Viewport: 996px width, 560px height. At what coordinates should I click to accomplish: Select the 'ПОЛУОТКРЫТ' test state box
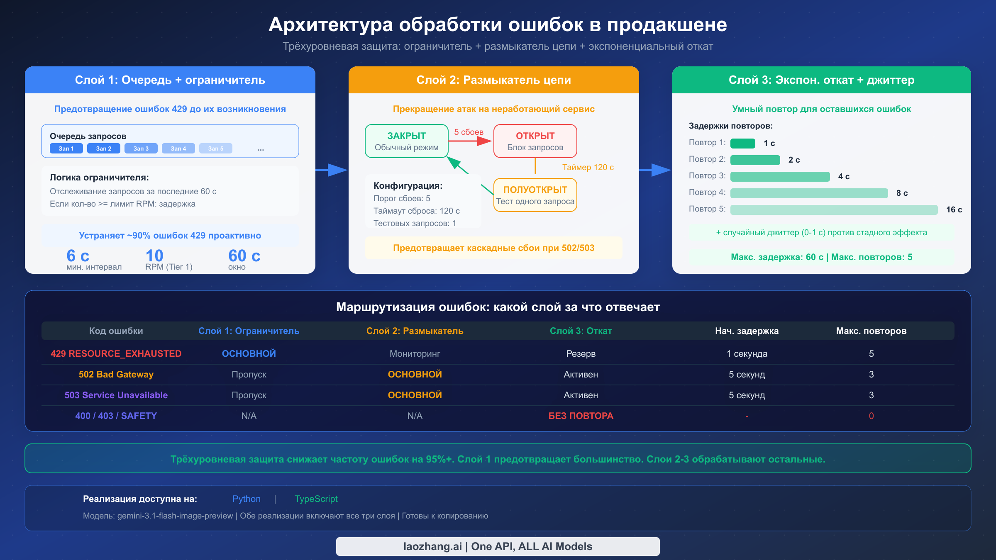pos(535,195)
